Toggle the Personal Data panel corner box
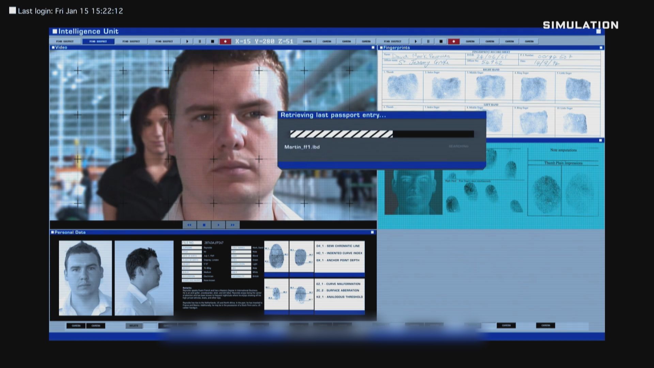 (372, 232)
